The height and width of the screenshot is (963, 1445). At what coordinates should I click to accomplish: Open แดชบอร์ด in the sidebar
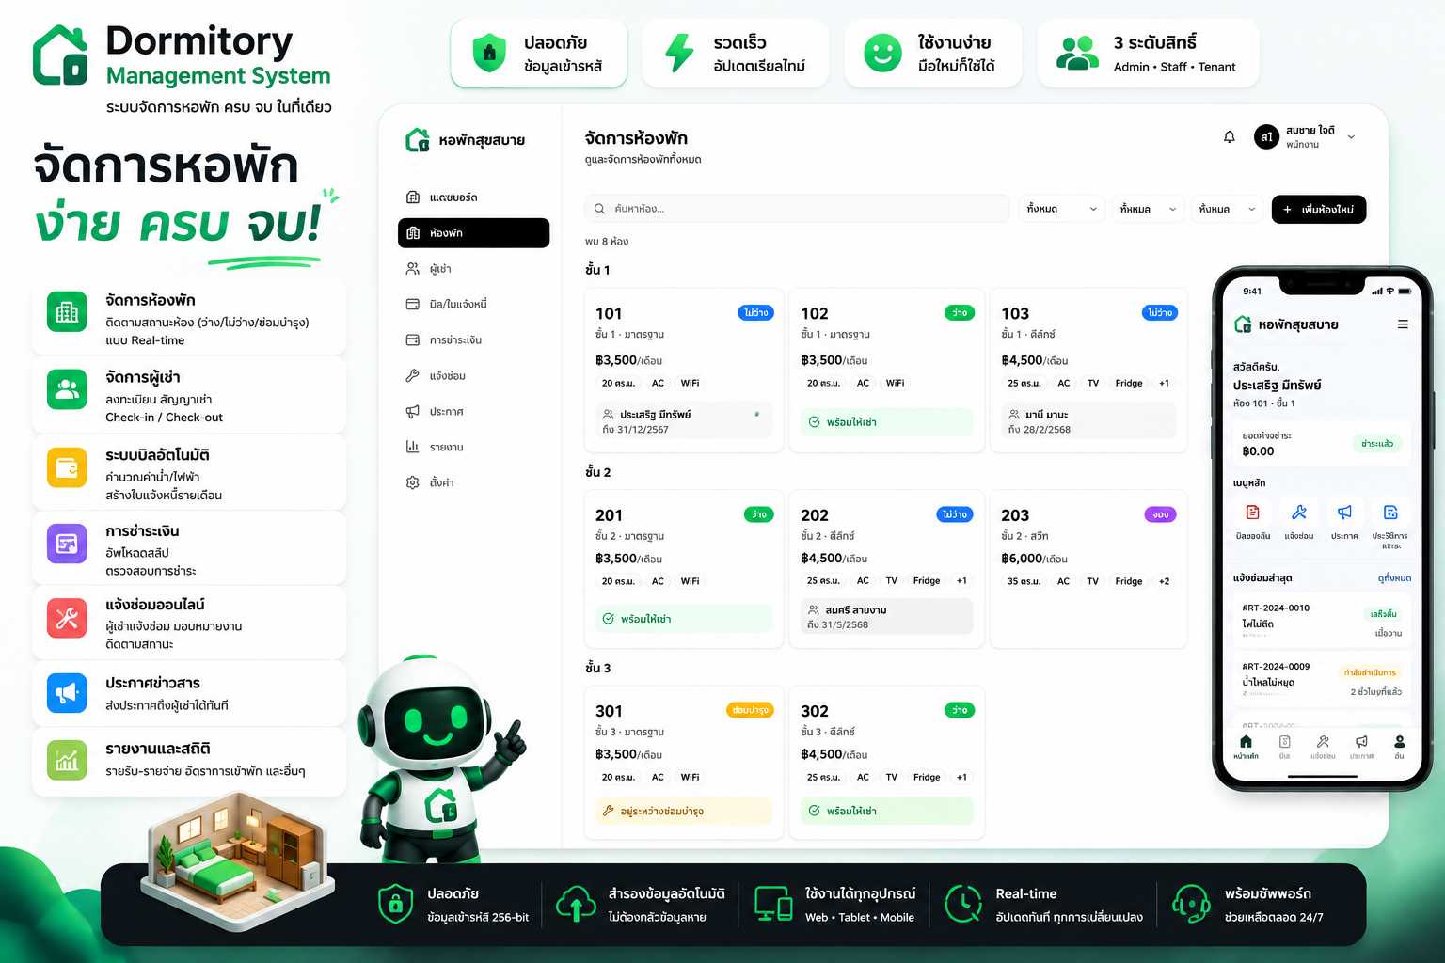[x=473, y=197]
